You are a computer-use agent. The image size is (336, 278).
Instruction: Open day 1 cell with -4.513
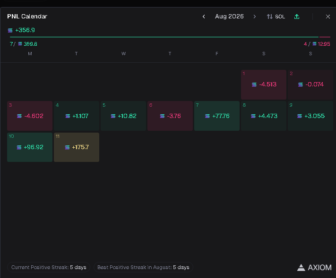pos(264,84)
